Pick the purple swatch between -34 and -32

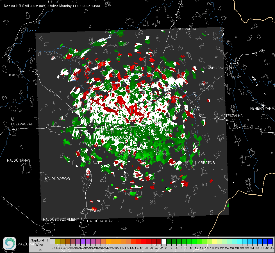point(83,241)
